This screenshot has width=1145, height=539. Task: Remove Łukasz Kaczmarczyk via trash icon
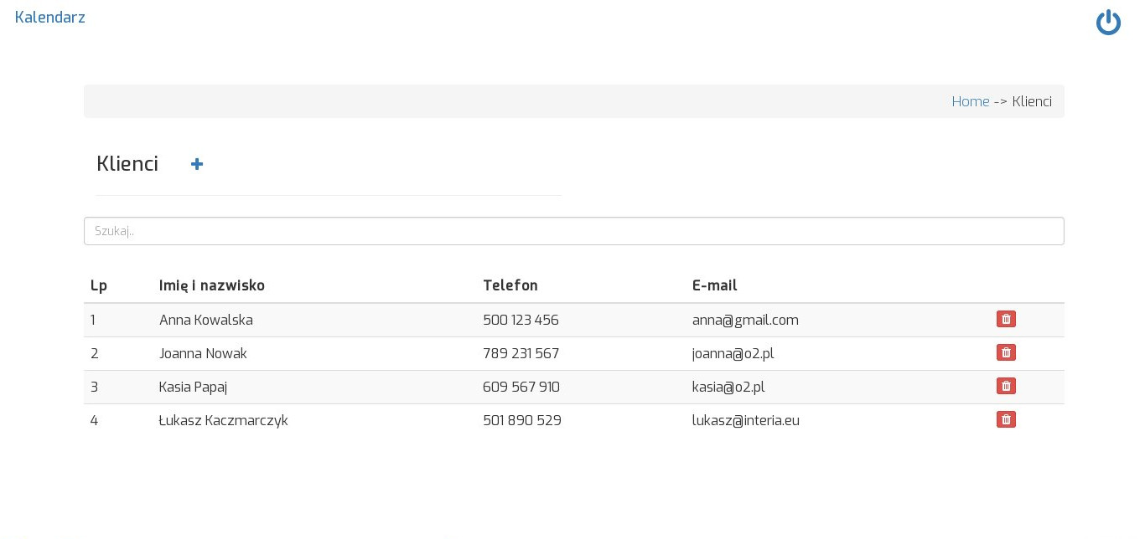tap(1006, 419)
